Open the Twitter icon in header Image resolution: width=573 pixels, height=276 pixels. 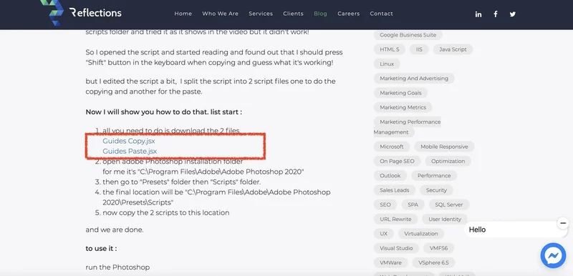513,14
